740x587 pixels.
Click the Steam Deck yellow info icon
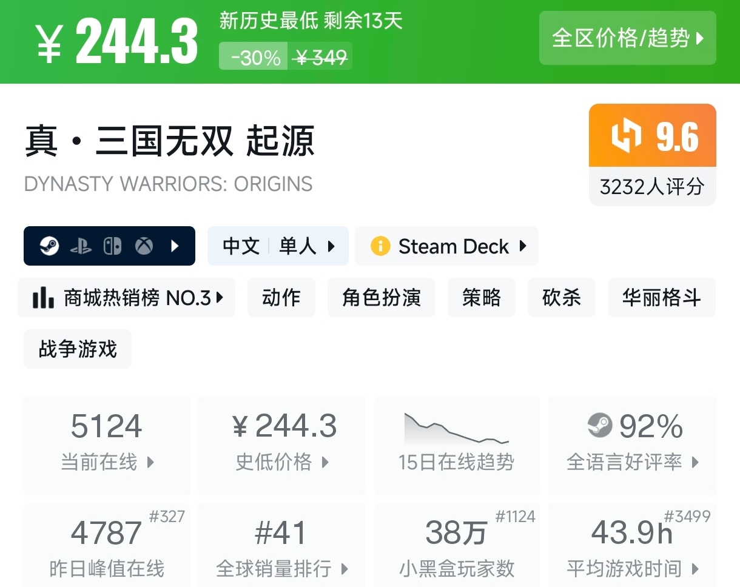click(380, 246)
